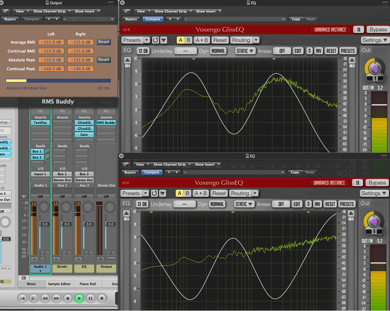Screen dimensions: 390x311
Task: Click the volume fader on the Output channel
Action: 111,224
